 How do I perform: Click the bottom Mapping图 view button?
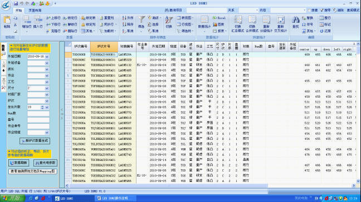pos(33,171)
